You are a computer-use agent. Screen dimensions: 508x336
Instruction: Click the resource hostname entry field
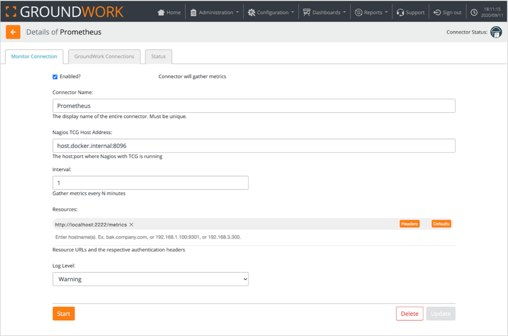coord(254,237)
